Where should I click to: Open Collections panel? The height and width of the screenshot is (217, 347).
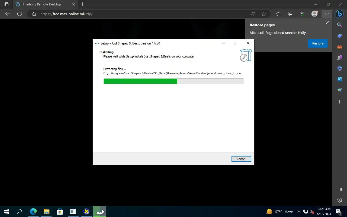(x=290, y=14)
